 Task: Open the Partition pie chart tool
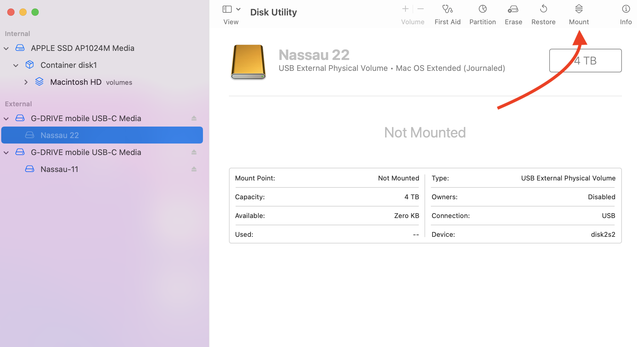click(x=482, y=9)
